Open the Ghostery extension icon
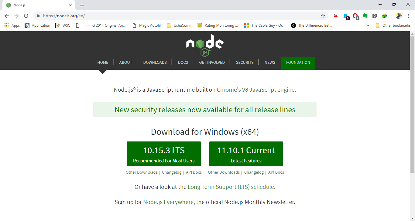The image size is (415, 221). click(x=346, y=16)
